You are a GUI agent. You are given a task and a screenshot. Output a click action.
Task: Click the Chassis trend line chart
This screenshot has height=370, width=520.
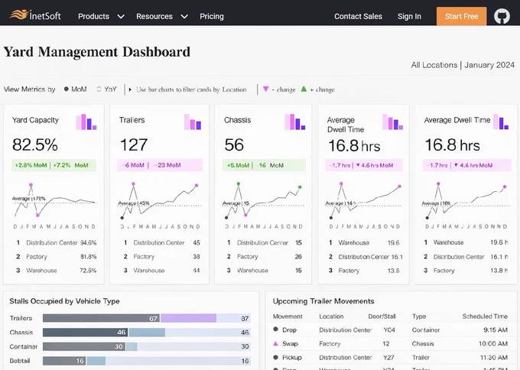(263, 202)
